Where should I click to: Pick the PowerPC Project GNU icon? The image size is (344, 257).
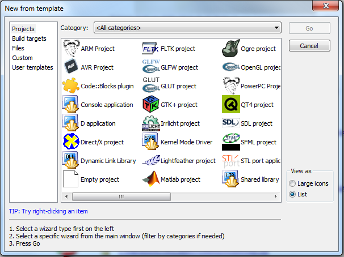[x=231, y=85]
